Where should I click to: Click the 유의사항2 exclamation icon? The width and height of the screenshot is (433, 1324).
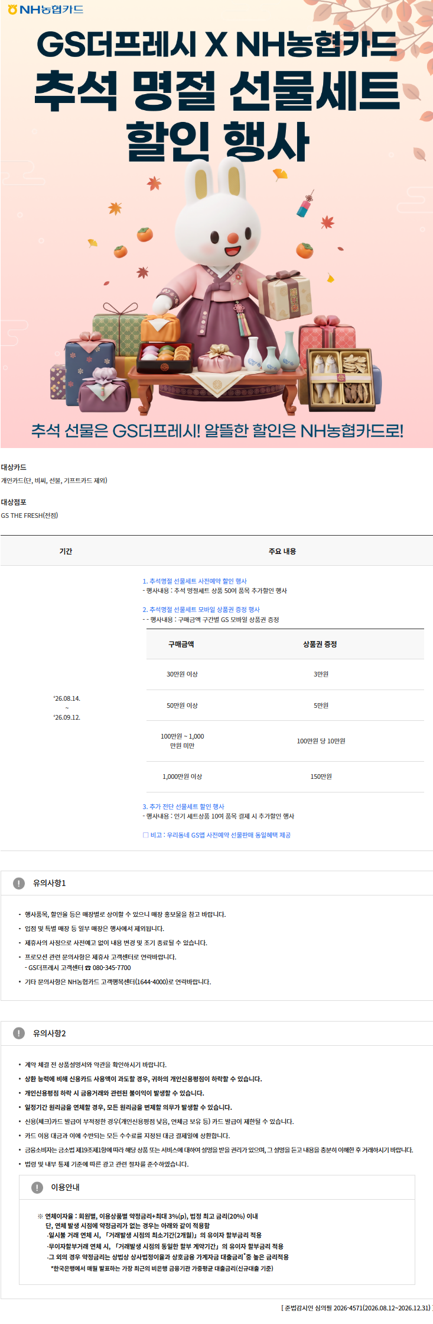point(19,1033)
